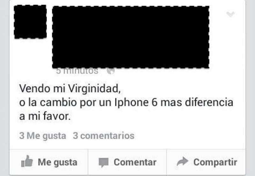Click the number 3 before "comentarios"
255x176 pixels.
point(75,136)
